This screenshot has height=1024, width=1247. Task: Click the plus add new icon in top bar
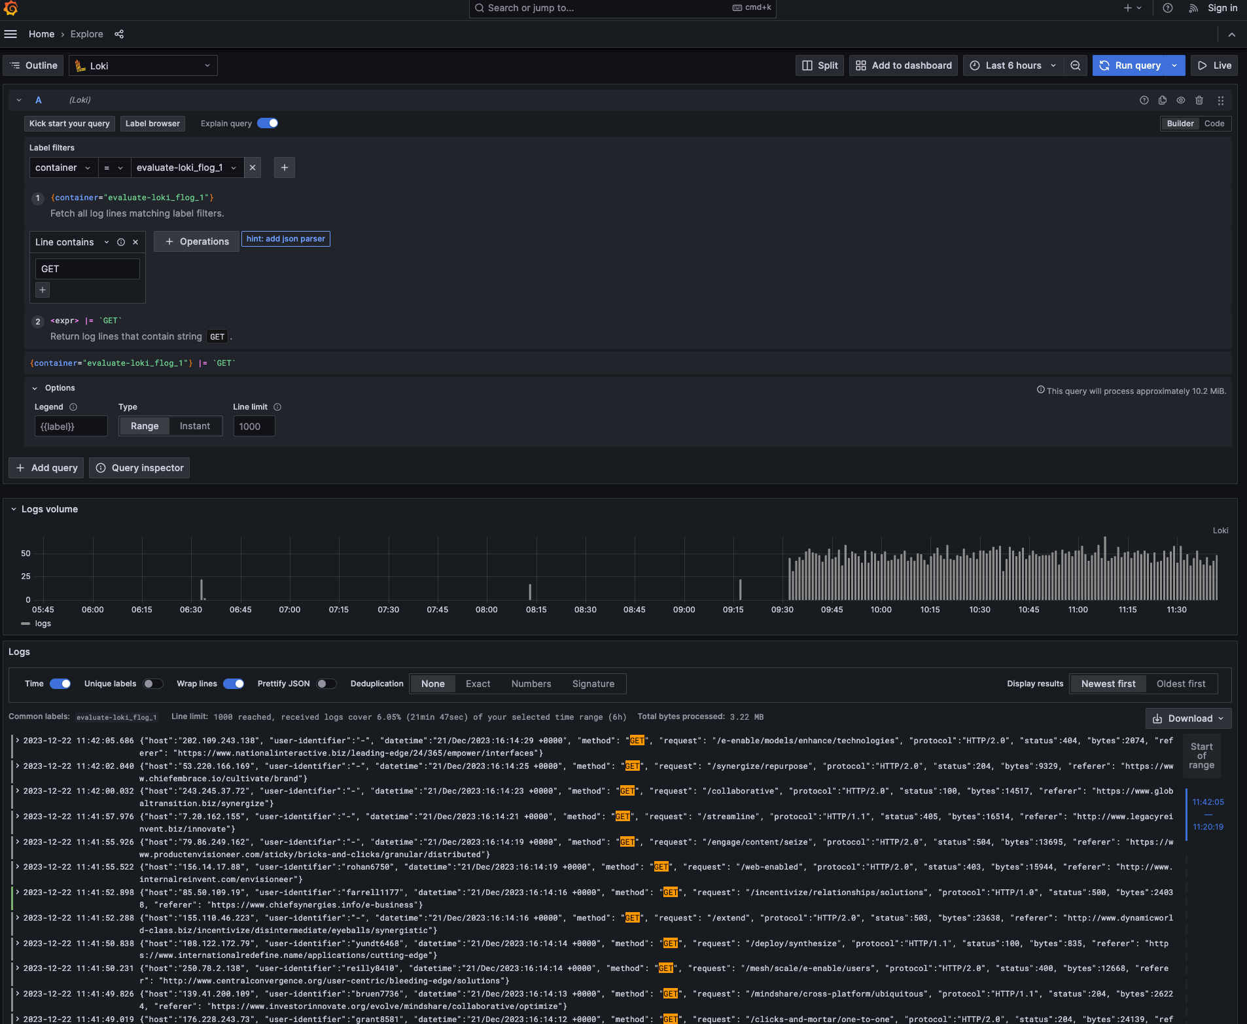click(1133, 8)
